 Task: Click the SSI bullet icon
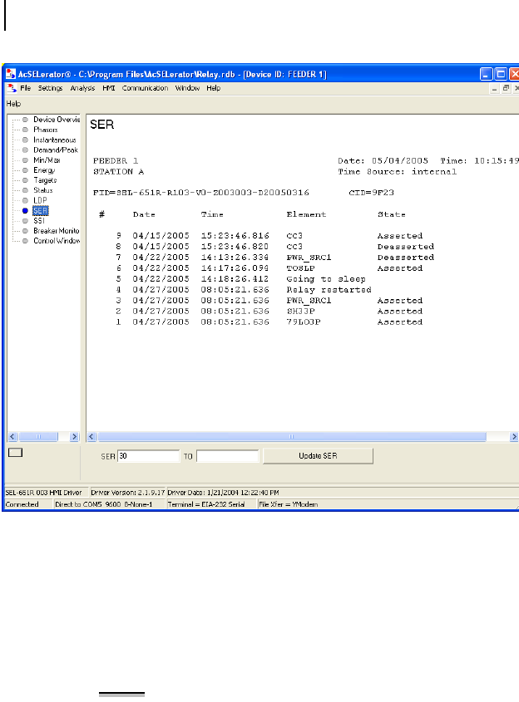tap(25, 221)
